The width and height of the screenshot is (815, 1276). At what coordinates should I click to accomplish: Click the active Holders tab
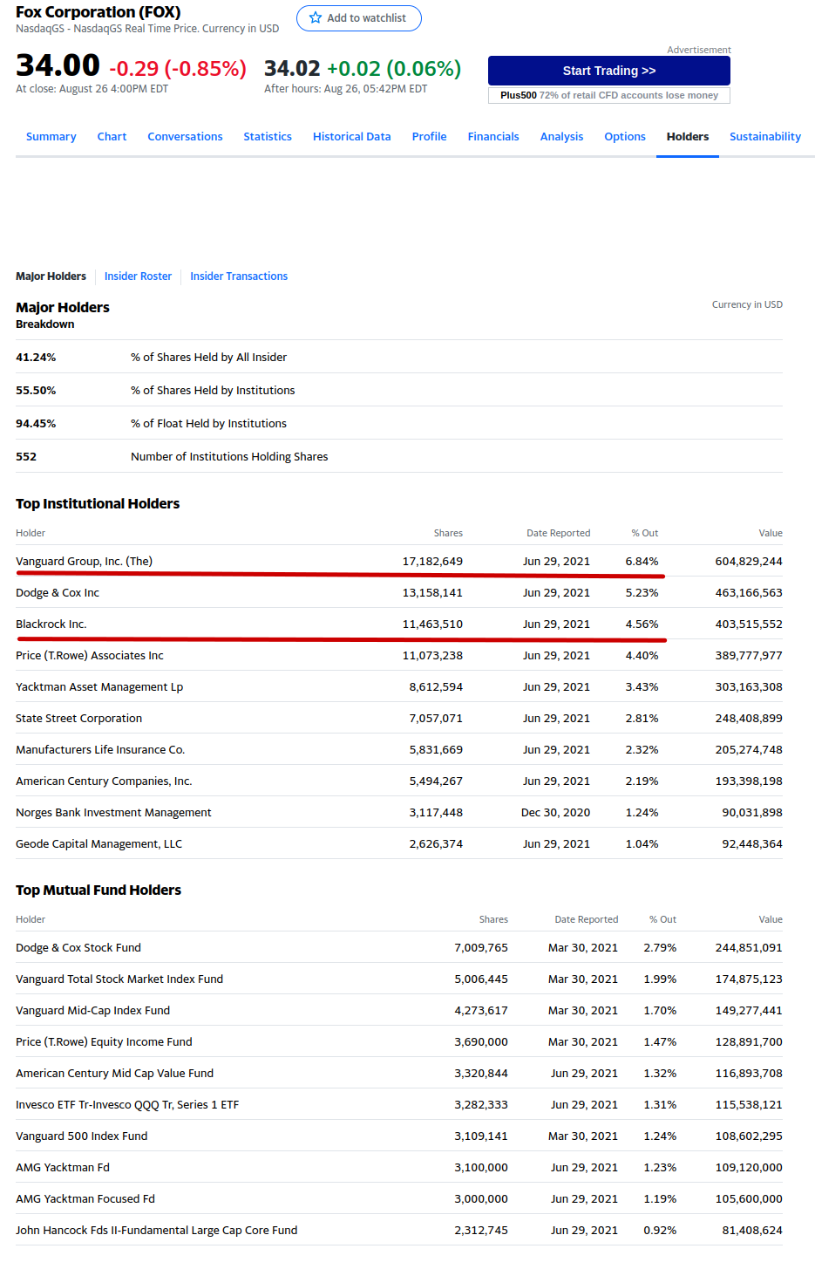(687, 137)
